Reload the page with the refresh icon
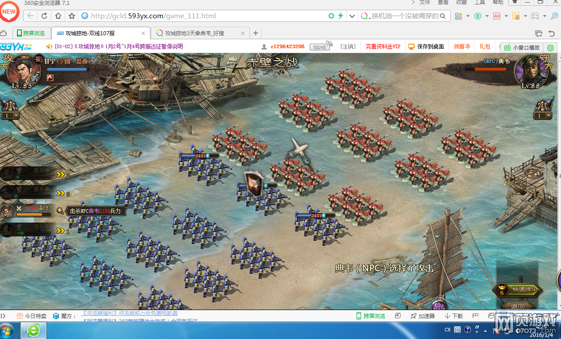 pos(44,16)
